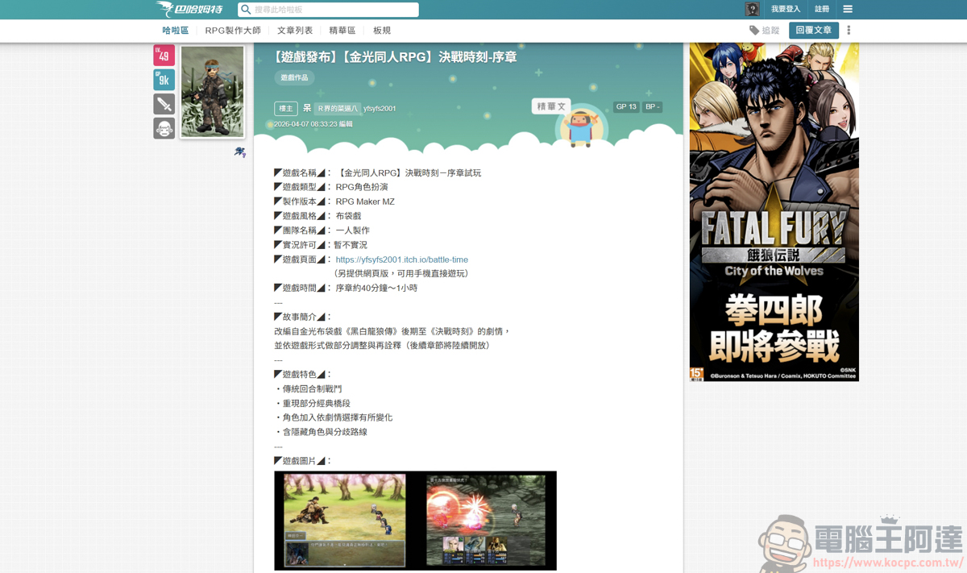Click the R界的菜逼八 title badge
The width and height of the screenshot is (967, 573).
coord(338,108)
